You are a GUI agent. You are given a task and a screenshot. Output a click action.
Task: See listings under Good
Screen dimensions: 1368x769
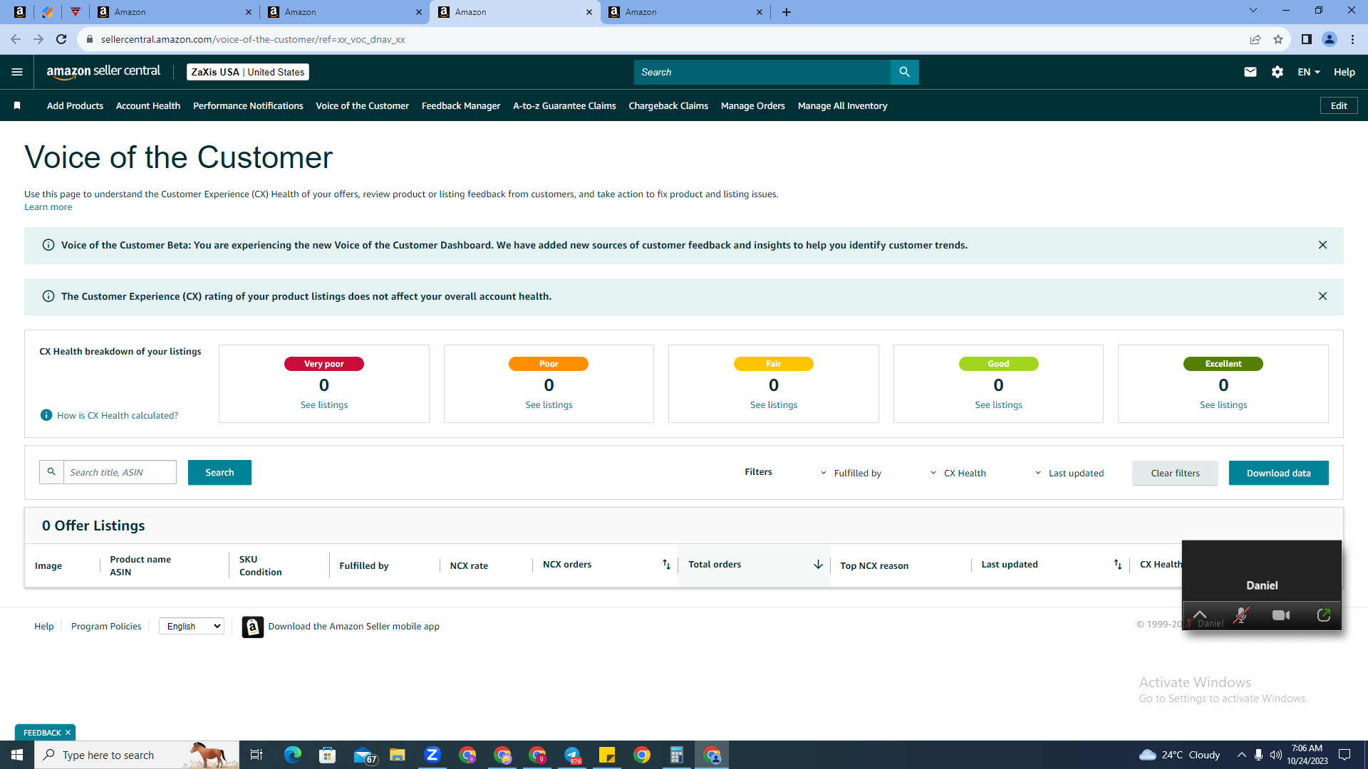click(x=998, y=405)
